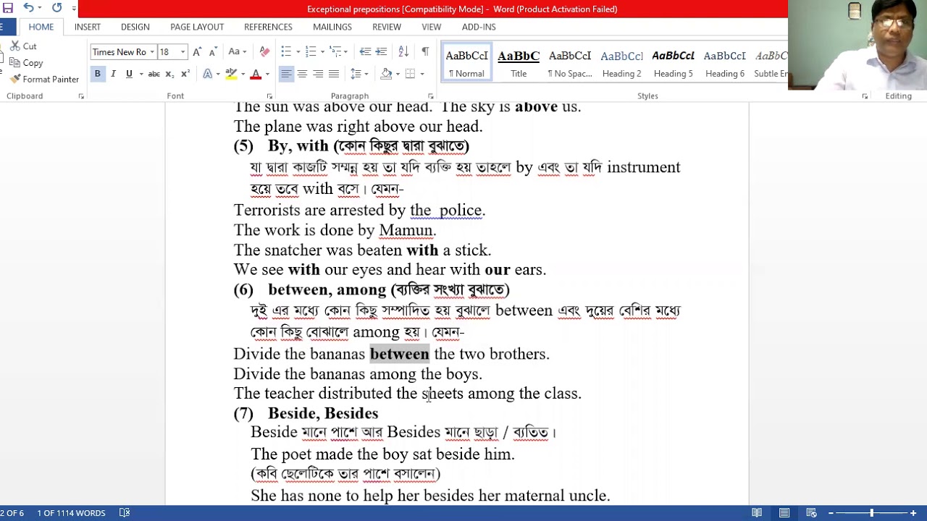Apply red font color
927x521 pixels.
tap(255, 74)
